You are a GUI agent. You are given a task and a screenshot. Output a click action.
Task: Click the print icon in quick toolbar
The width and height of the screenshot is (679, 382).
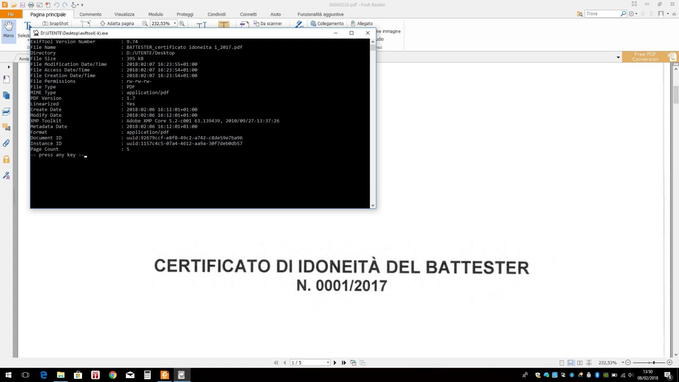click(x=31, y=5)
